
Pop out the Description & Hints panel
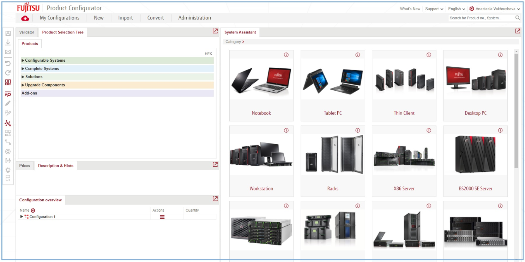click(x=215, y=164)
